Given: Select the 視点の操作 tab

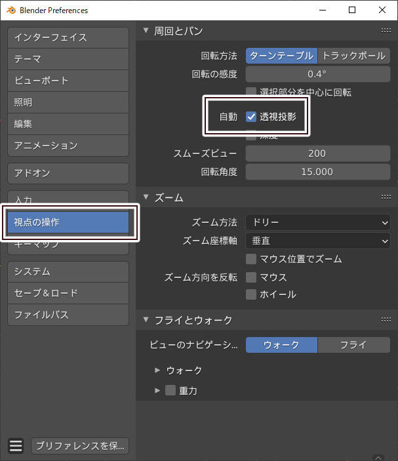Looking at the screenshot, I should (x=68, y=222).
